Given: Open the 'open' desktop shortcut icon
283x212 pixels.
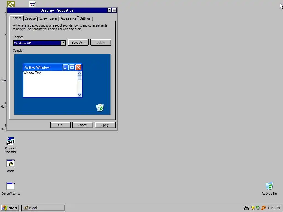Looking at the screenshot, I should point(11,163).
